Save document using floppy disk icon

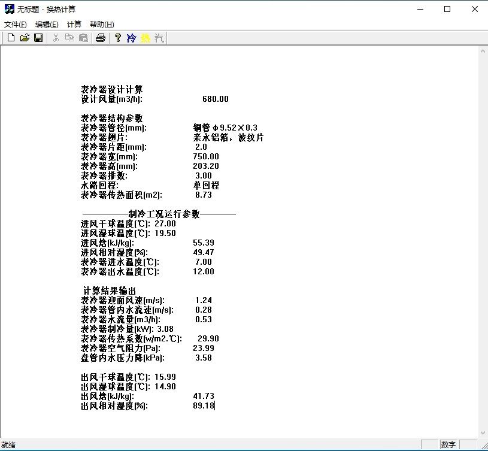[38, 38]
